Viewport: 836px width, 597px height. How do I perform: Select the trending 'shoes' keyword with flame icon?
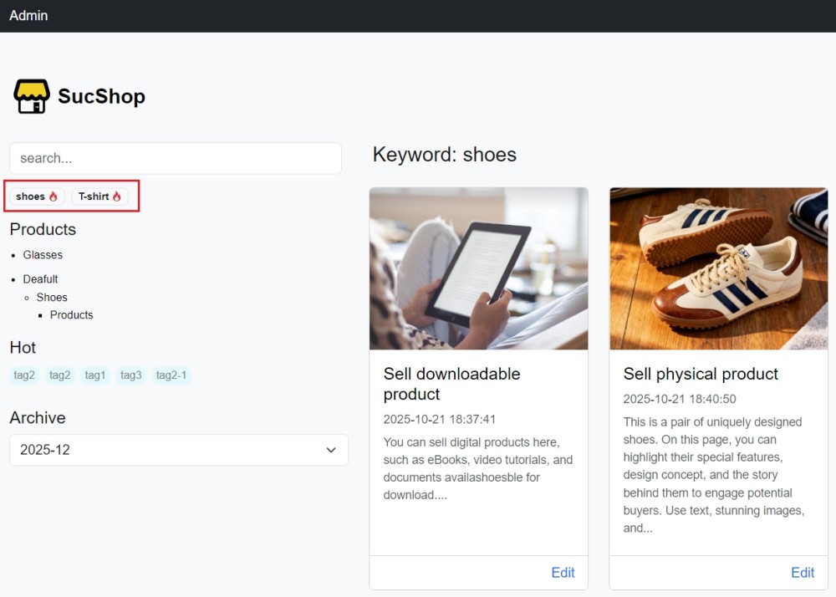[x=37, y=196]
